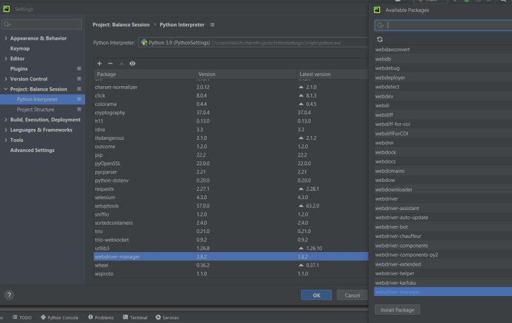
Task: Collapse Project: Balance Session section
Action: 6,89
